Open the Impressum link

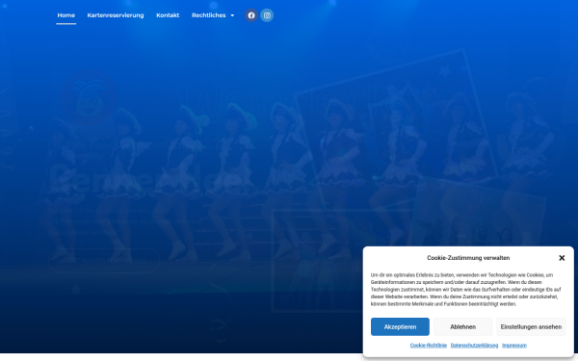pos(514,346)
